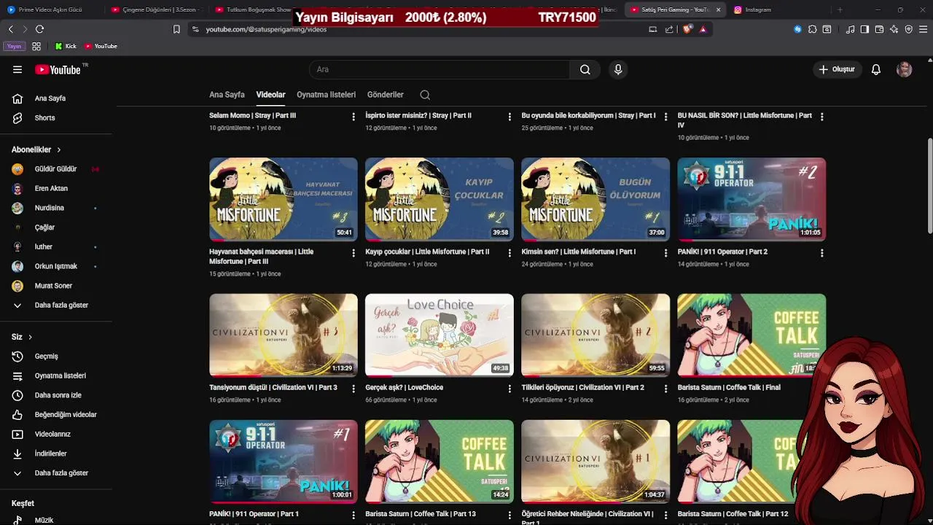Search within channel using magnifier icon
Screen dimensions: 933x525
pos(425,95)
